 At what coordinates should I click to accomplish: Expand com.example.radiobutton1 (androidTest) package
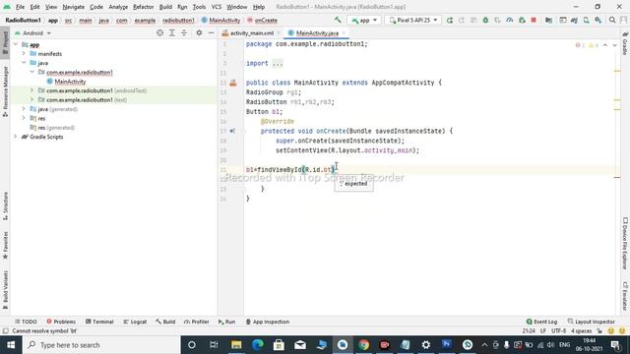click(x=32, y=90)
